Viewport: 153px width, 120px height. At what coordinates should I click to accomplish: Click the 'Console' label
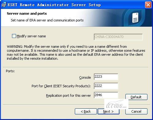[x=85, y=77]
